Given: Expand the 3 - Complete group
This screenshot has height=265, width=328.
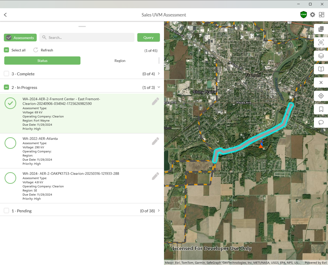Looking at the screenshot, I should pyautogui.click(x=159, y=74).
